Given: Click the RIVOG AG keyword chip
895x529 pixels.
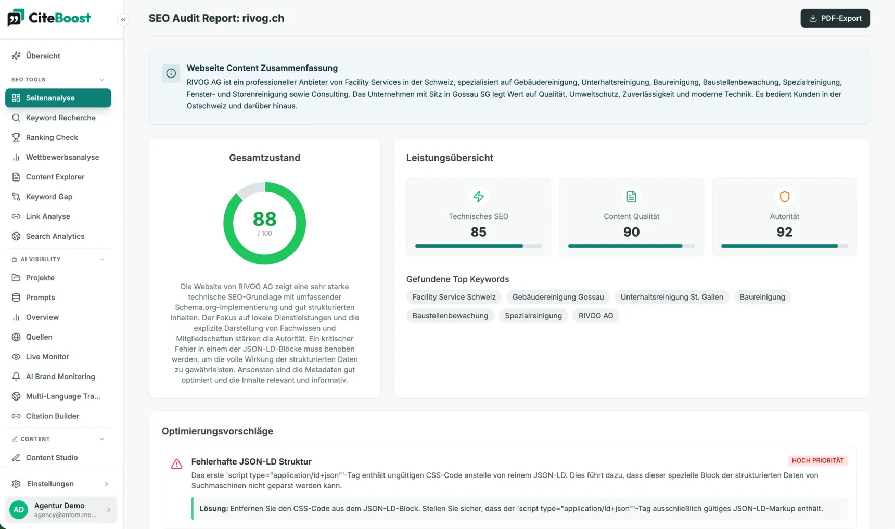Looking at the screenshot, I should (596, 316).
